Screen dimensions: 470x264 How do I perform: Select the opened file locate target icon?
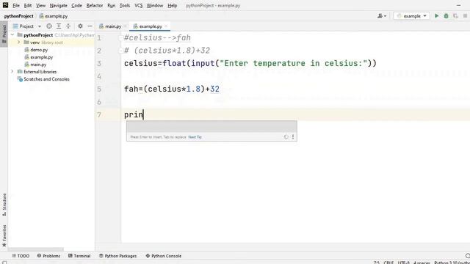49,26
